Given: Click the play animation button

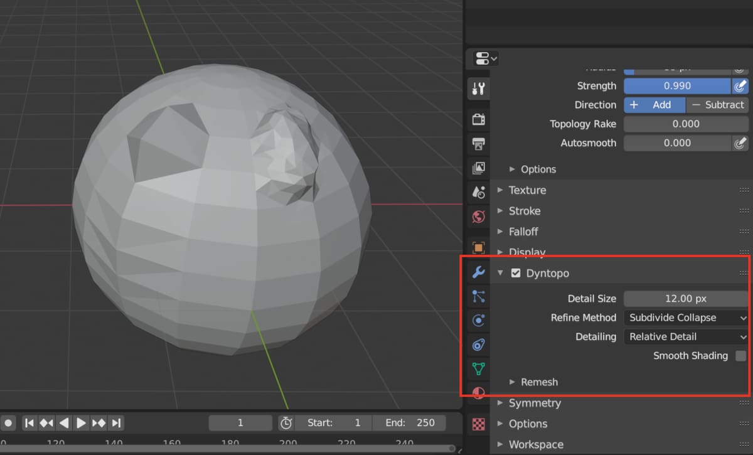Looking at the screenshot, I should click(81, 423).
